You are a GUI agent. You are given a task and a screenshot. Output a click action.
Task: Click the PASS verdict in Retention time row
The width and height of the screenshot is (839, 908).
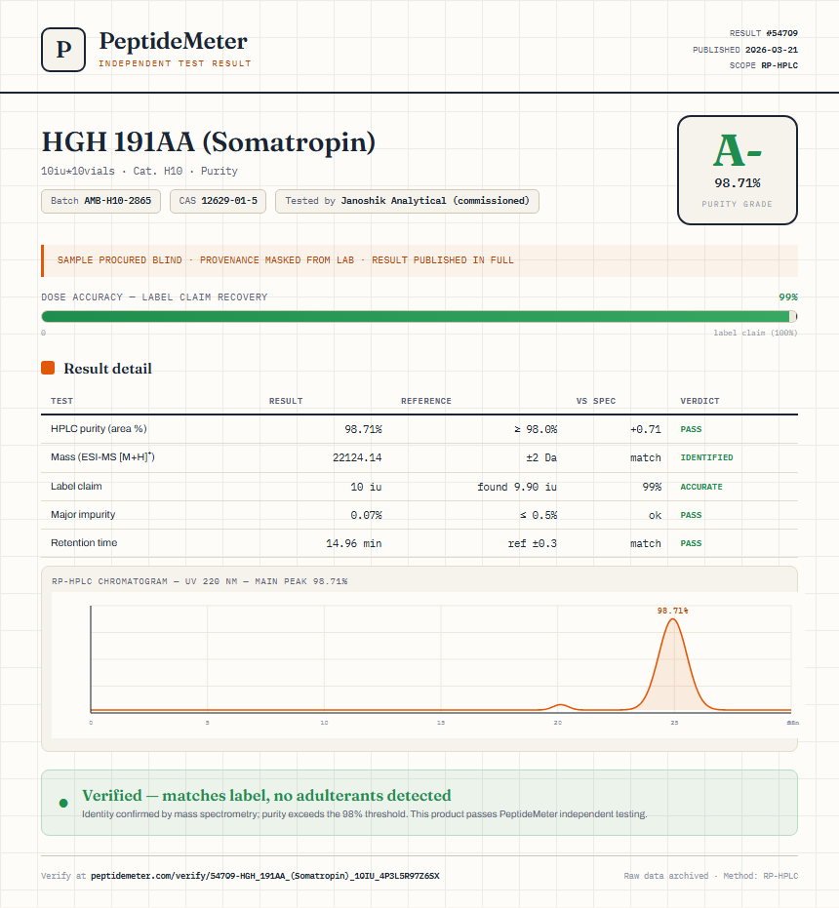click(x=691, y=543)
